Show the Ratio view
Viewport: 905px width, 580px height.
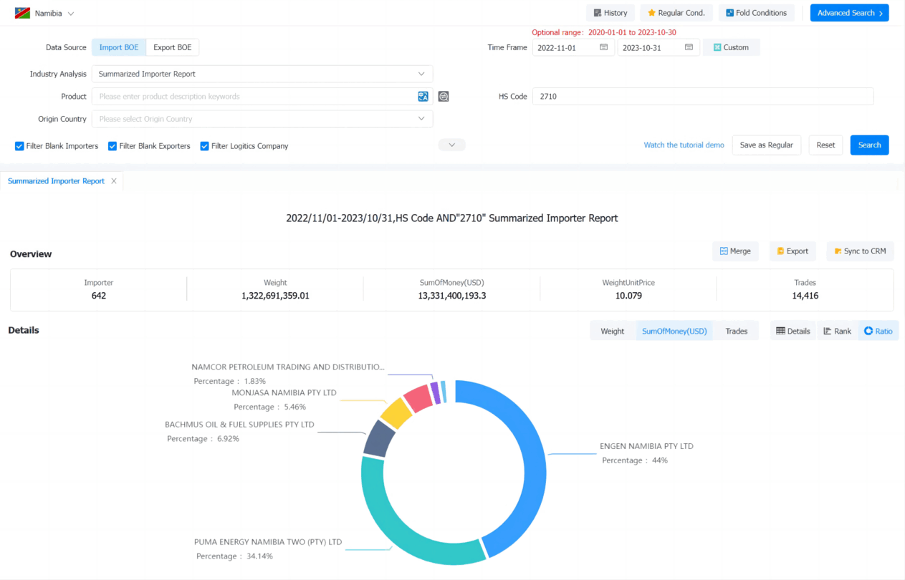point(878,331)
